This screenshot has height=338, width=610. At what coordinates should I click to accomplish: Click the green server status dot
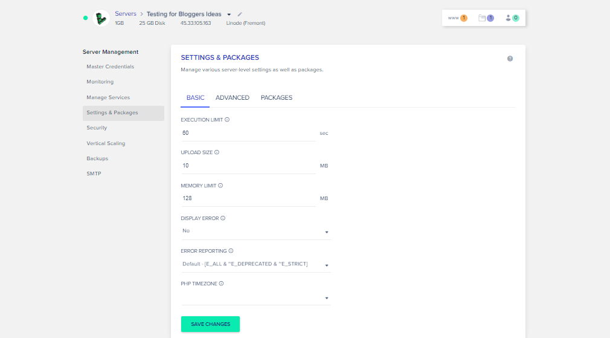[86, 18]
